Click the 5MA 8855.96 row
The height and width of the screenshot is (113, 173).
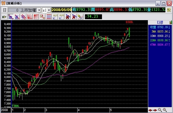tap(160, 32)
